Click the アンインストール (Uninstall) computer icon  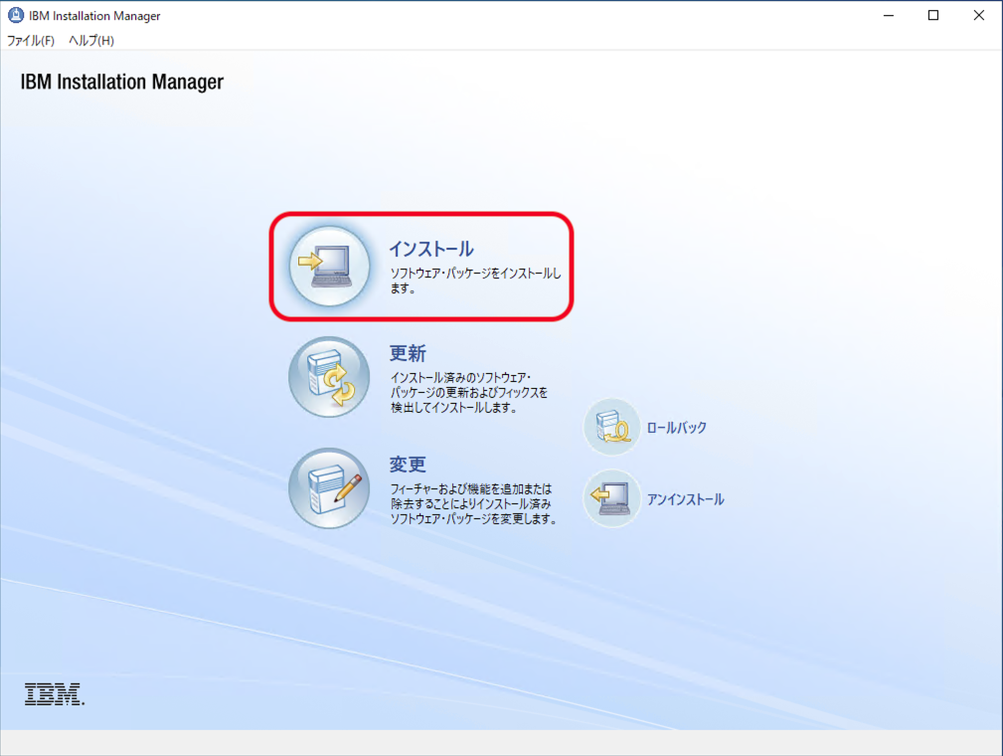point(612,498)
